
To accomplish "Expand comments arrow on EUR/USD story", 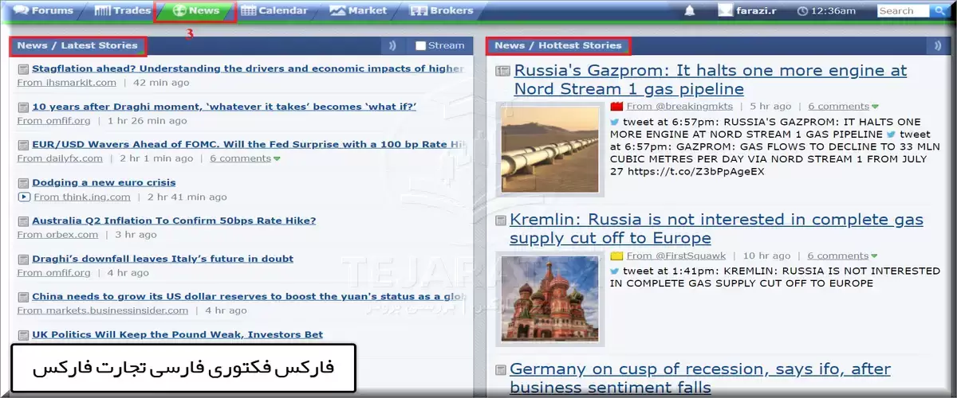I will click(277, 159).
